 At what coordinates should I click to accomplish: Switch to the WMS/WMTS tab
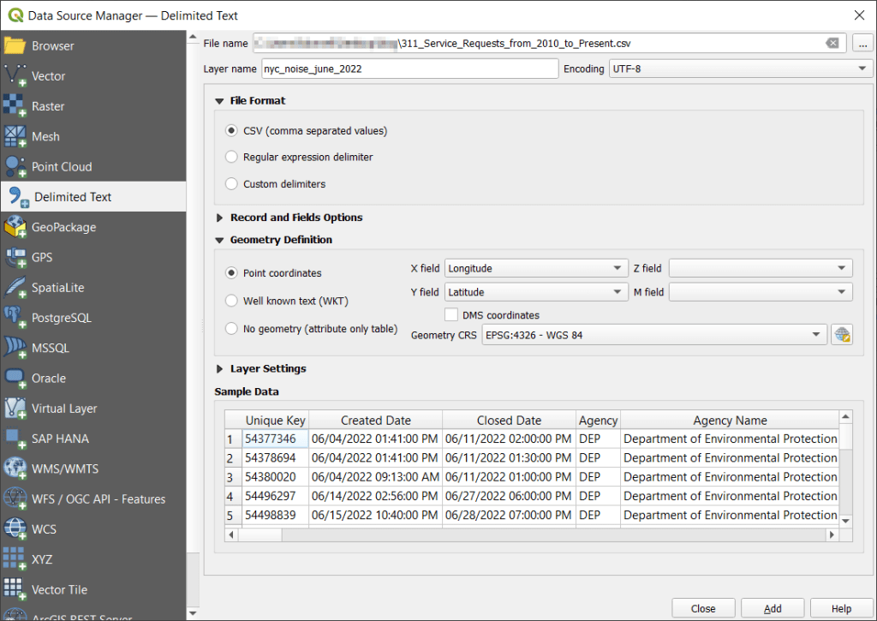coord(65,469)
